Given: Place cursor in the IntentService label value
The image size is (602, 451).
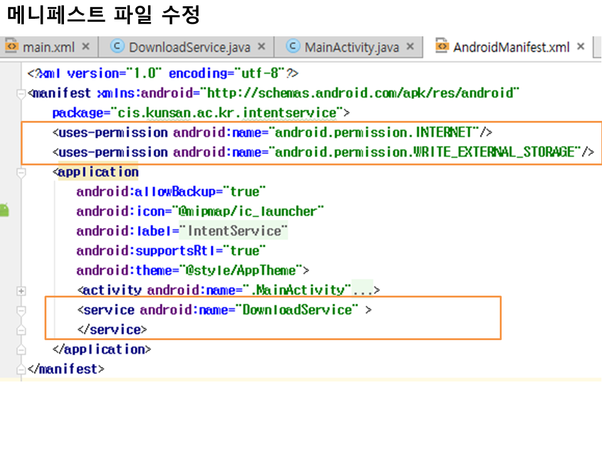Looking at the screenshot, I should pyautogui.click(x=235, y=231).
